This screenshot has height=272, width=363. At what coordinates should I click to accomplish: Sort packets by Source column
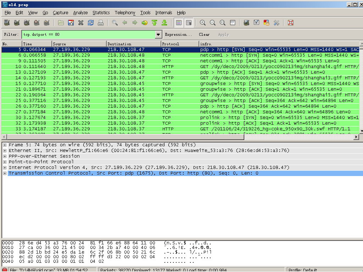(x=79, y=44)
